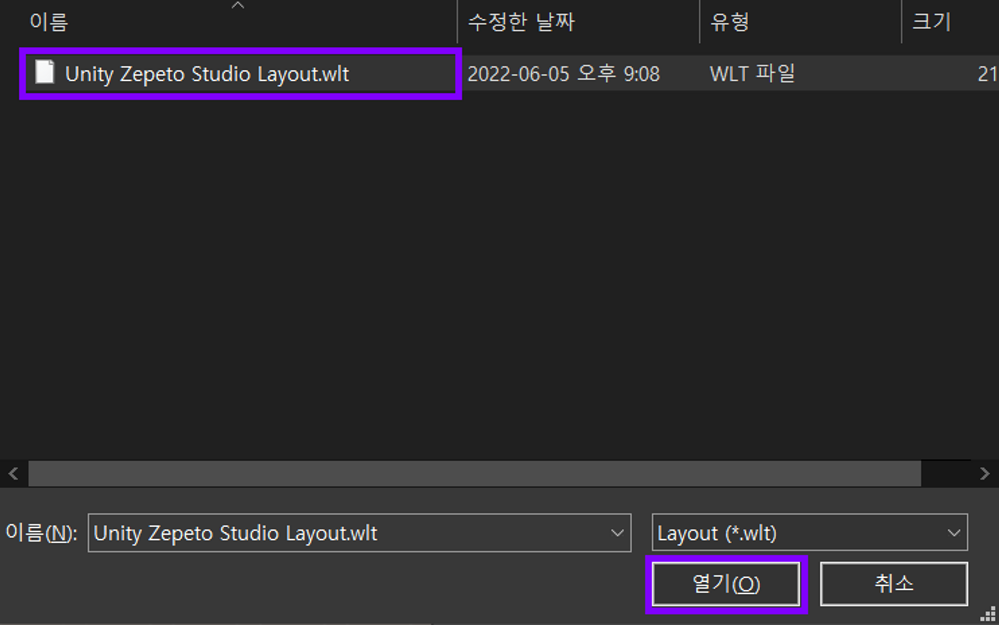Viewport: 999px width, 625px height.
Task: Click the horizontal scrollbar thumb
Action: coord(475,474)
